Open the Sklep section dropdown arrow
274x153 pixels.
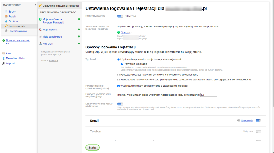tap(132, 32)
